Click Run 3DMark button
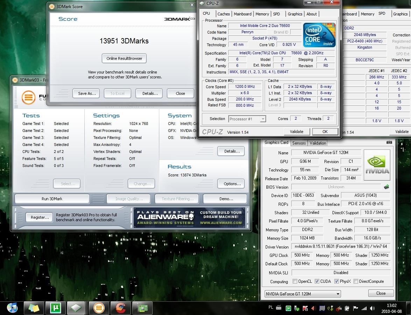Image resolution: width=411 pixels, height=315 pixels. coord(52,199)
